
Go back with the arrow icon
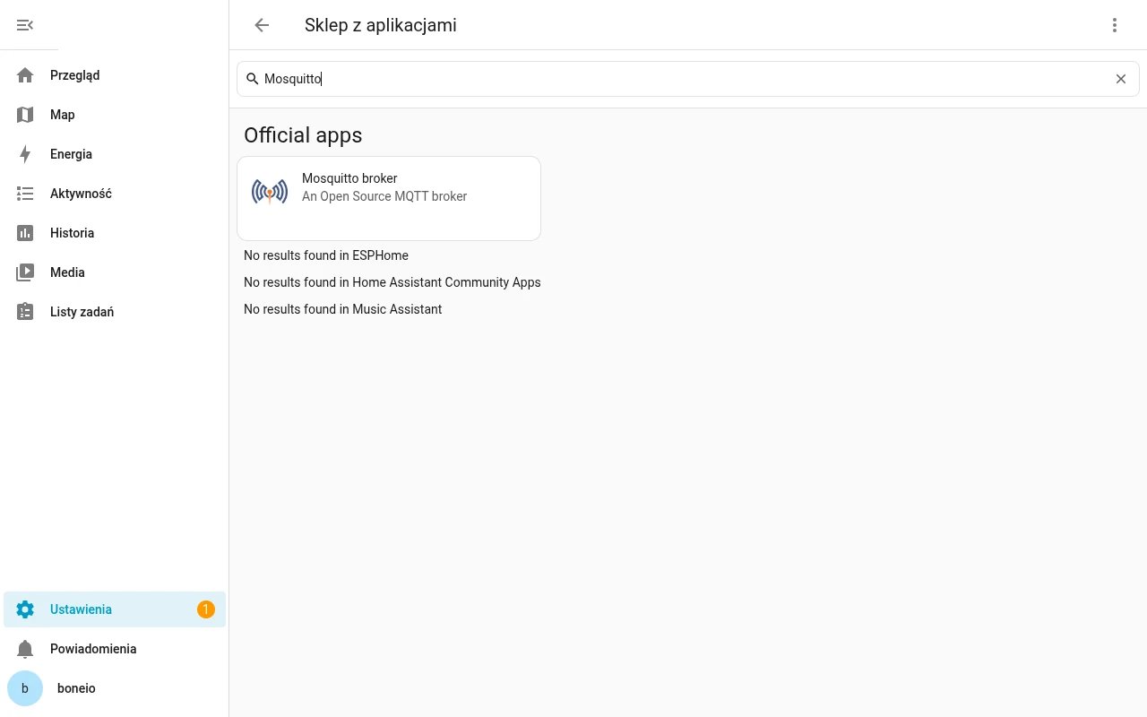(x=262, y=25)
